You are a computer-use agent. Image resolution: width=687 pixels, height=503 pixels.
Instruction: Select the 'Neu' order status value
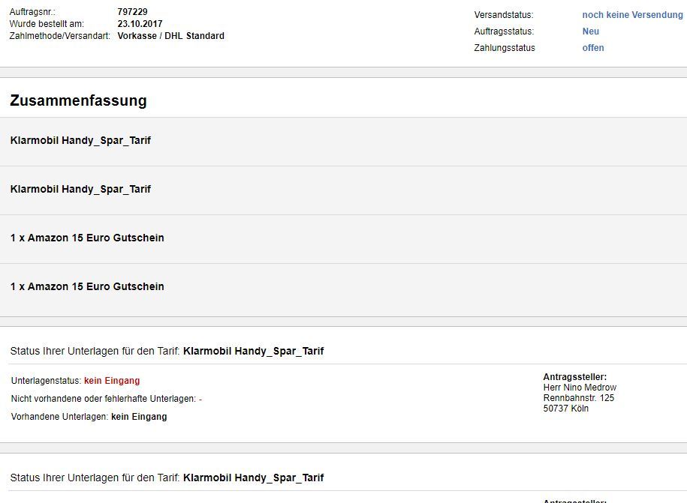pyautogui.click(x=591, y=31)
